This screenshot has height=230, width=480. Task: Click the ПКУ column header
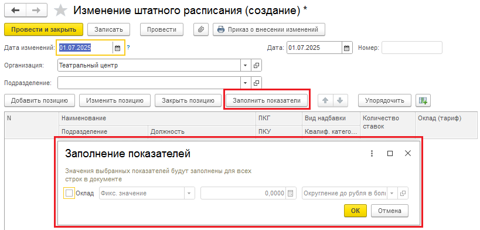[278, 132]
